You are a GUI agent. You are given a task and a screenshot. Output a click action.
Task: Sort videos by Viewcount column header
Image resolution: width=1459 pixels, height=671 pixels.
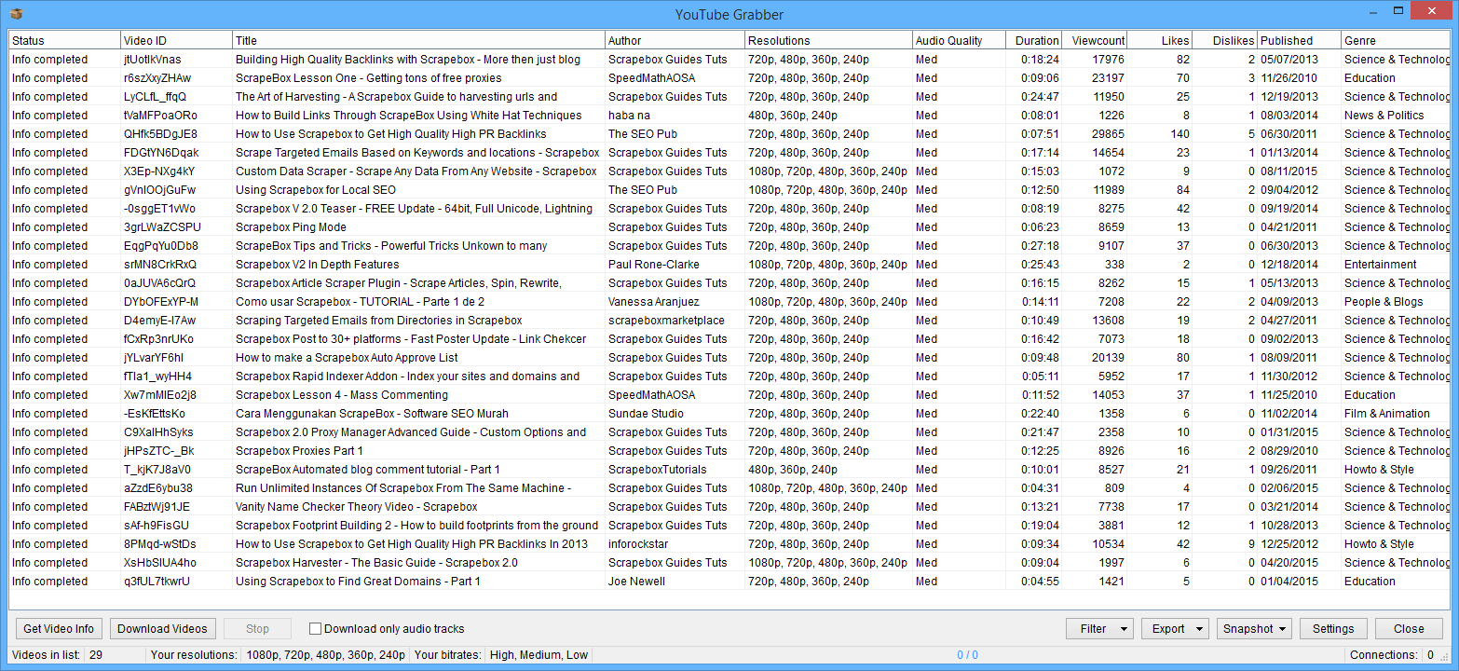click(x=1095, y=40)
